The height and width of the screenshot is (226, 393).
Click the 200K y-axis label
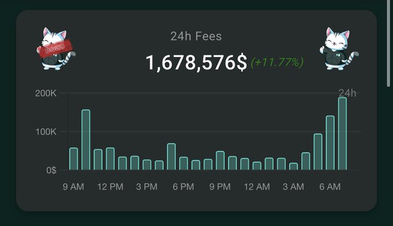pyautogui.click(x=46, y=93)
